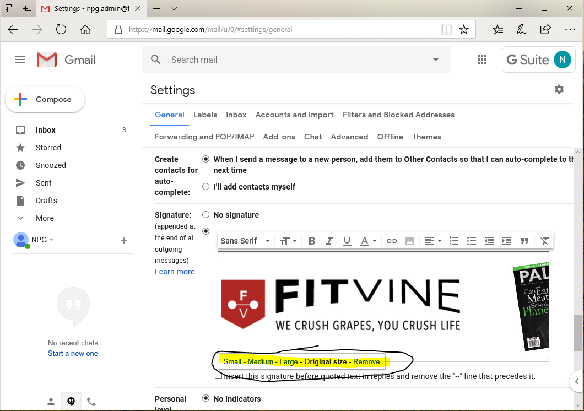Remove formatting from signature text
584x411 pixels.
[x=544, y=241]
